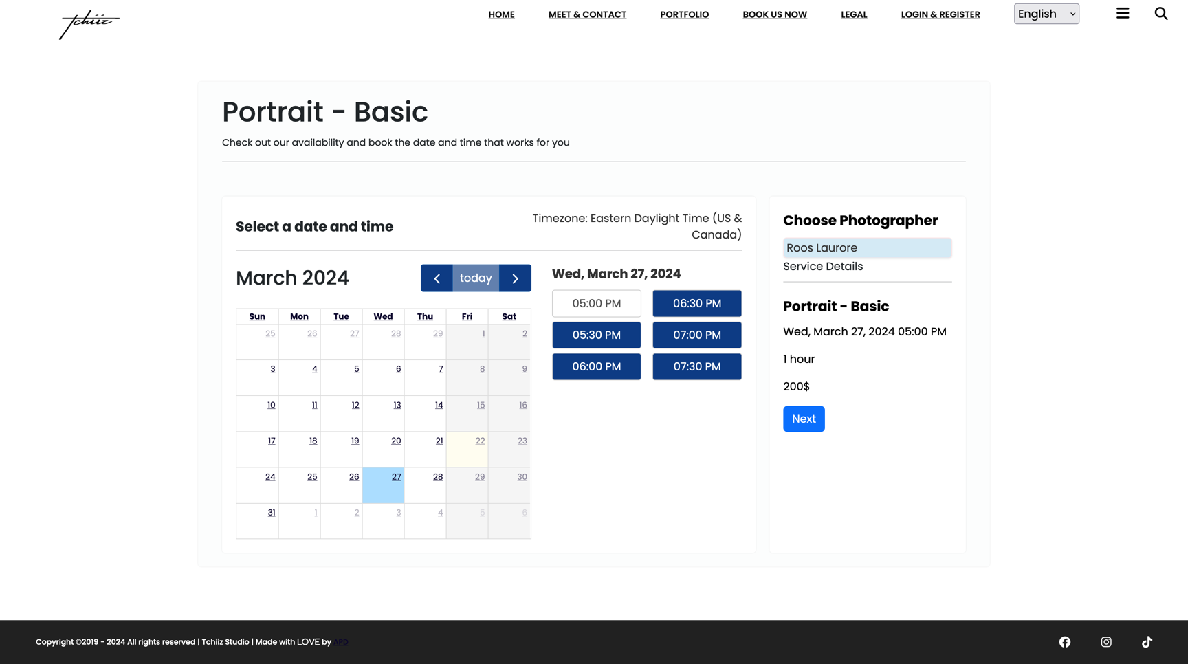Select the 05:30 PM time slot

pos(597,335)
